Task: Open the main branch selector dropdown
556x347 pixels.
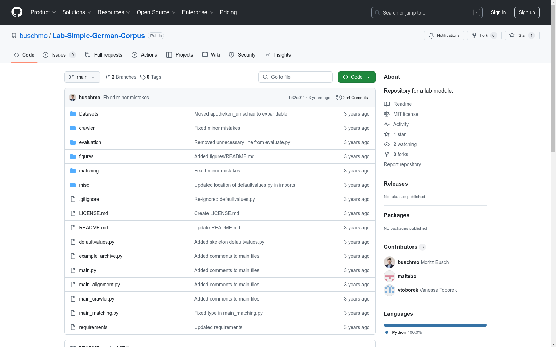Action: pyautogui.click(x=82, y=77)
